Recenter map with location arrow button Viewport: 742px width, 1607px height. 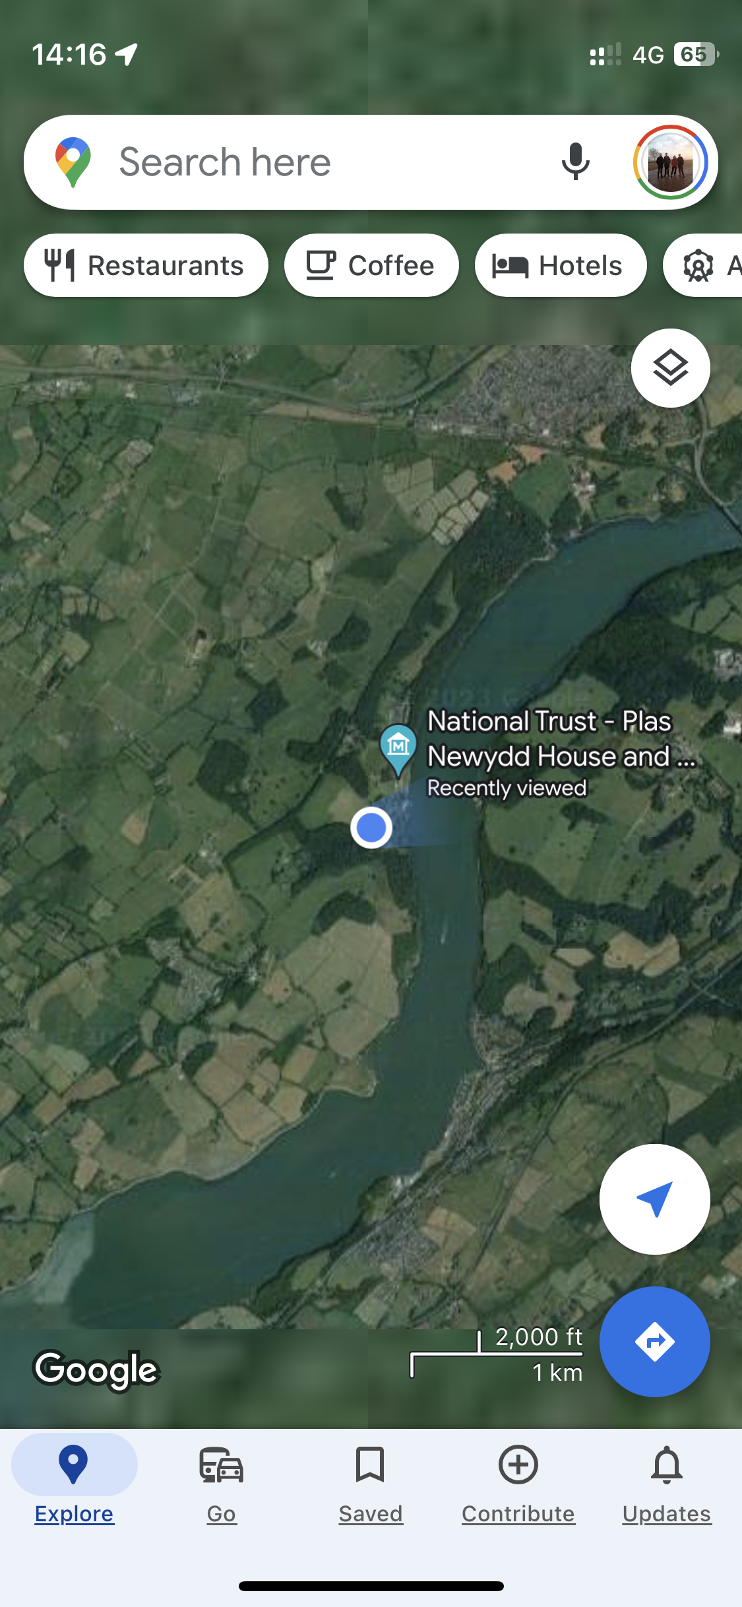coord(654,1199)
